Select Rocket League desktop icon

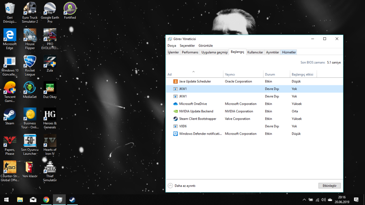click(30, 66)
